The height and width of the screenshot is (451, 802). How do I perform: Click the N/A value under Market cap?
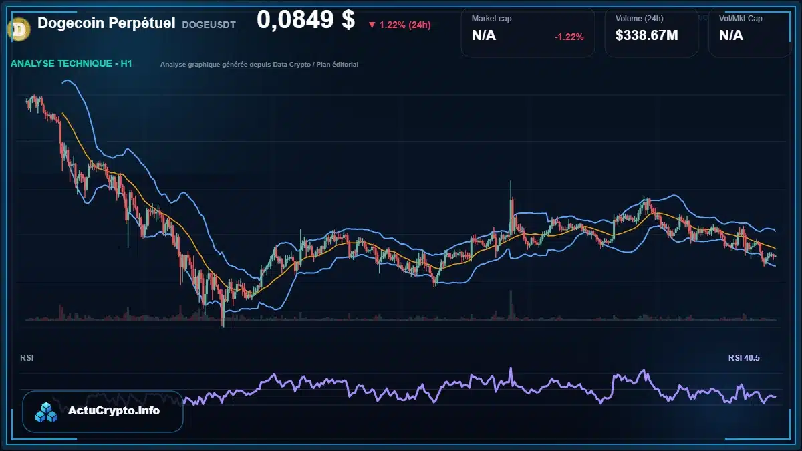[x=484, y=35]
